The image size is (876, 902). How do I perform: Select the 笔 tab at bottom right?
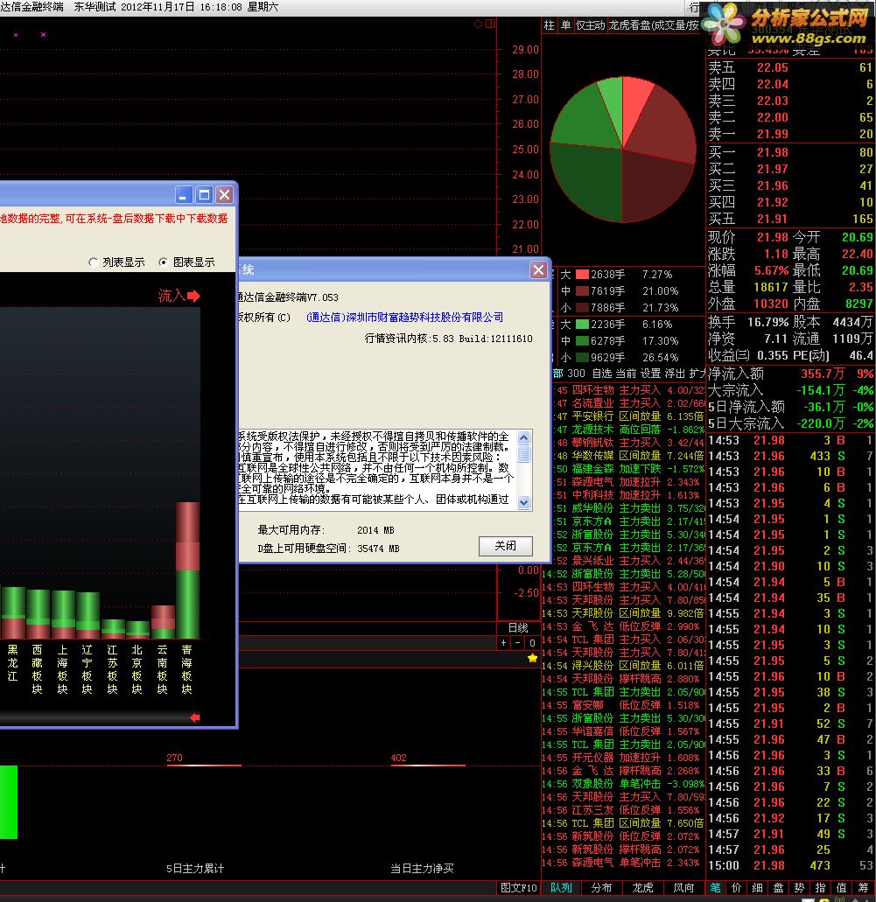716,888
